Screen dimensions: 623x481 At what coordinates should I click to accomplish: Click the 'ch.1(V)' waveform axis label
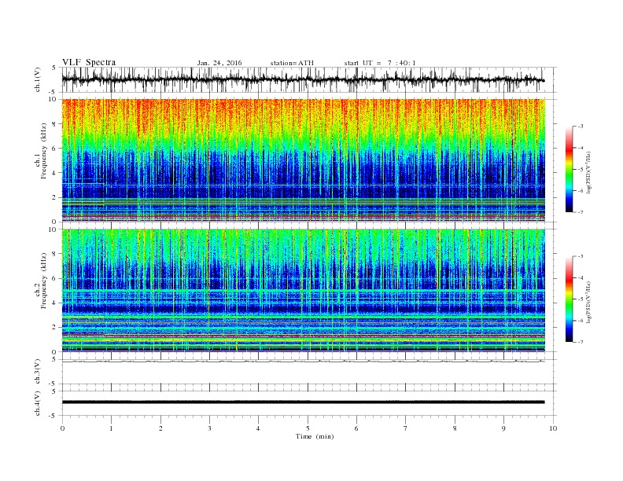[x=38, y=79]
